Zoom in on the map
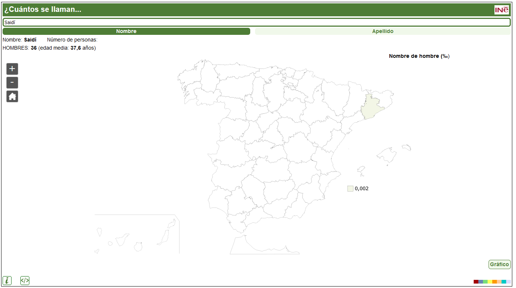 12,69
